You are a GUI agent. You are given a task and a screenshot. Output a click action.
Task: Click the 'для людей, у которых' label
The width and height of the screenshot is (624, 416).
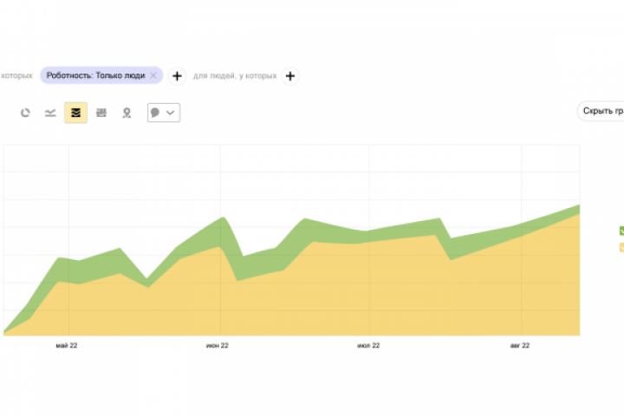(235, 76)
